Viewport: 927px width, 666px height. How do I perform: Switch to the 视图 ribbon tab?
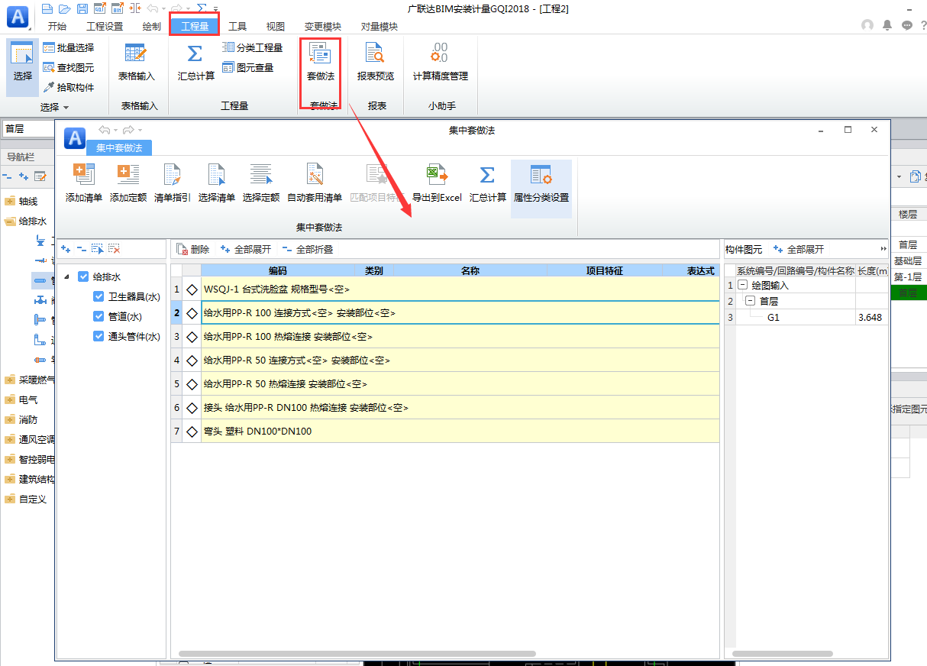click(275, 27)
